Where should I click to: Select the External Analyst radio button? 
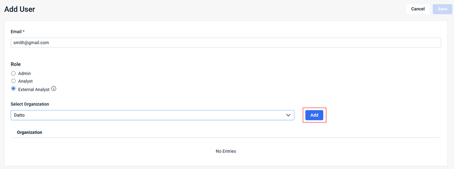tap(13, 89)
